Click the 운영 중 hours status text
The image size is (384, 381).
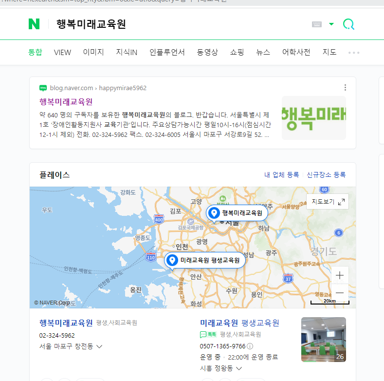tap(210, 357)
